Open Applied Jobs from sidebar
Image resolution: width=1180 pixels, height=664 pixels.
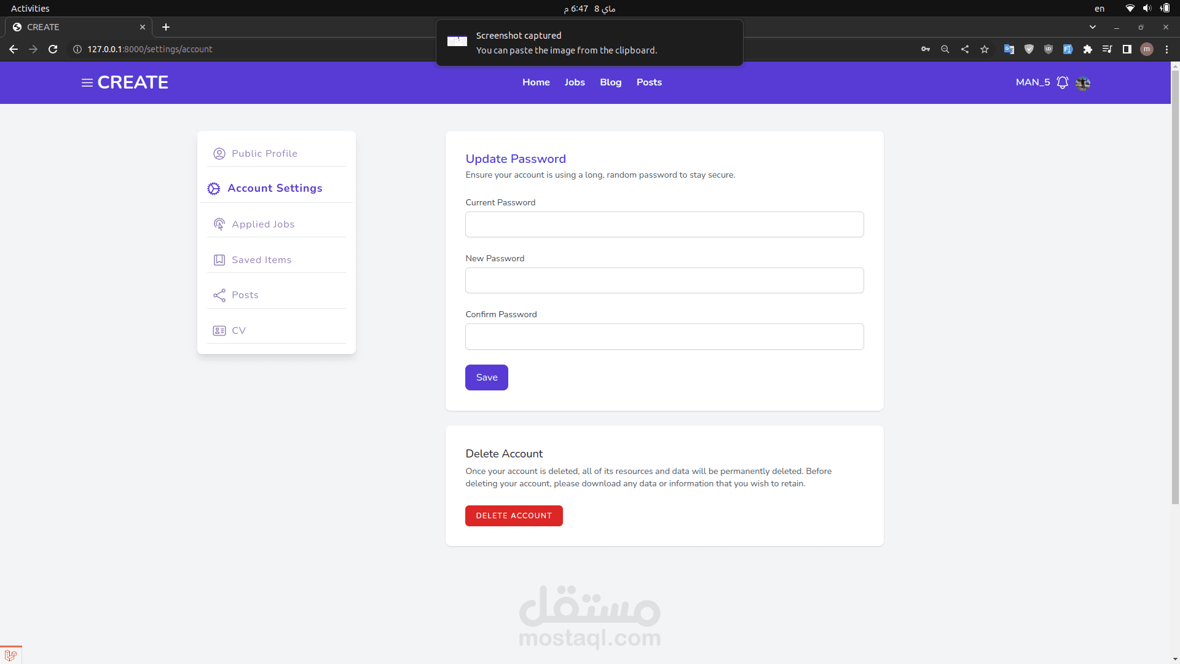coord(263,224)
